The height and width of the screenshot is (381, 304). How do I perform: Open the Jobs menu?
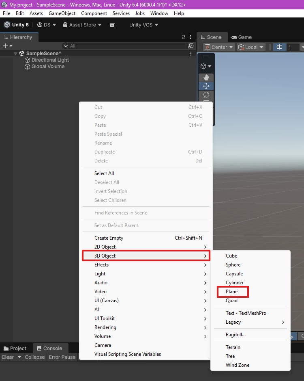click(x=140, y=13)
